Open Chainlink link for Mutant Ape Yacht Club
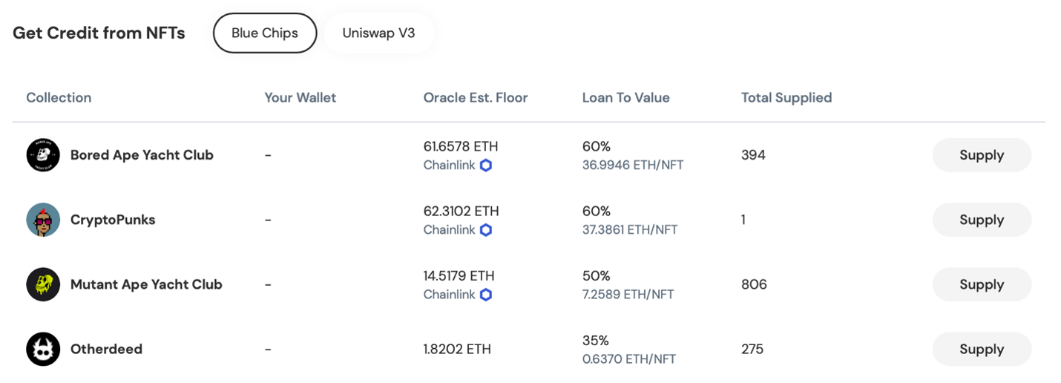The width and height of the screenshot is (1061, 383). 449,295
